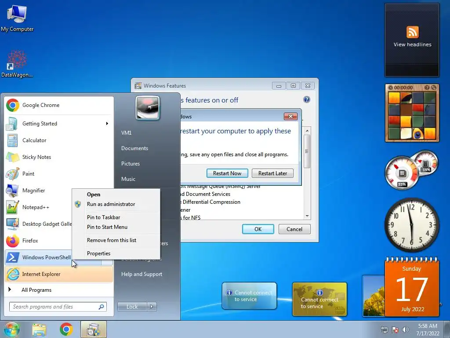Open shutdown options arrow next to Lock
Viewport: 450px width, 338px height.
[x=152, y=307]
